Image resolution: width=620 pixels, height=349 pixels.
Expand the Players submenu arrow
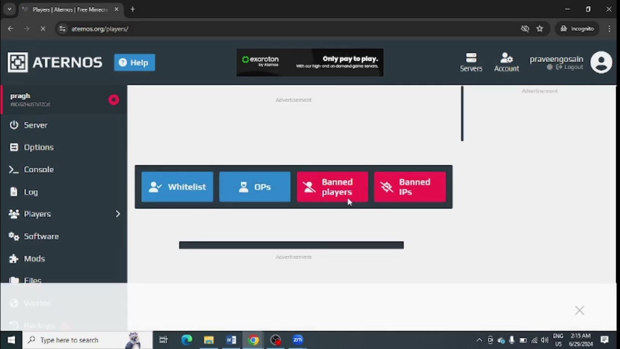(x=118, y=214)
